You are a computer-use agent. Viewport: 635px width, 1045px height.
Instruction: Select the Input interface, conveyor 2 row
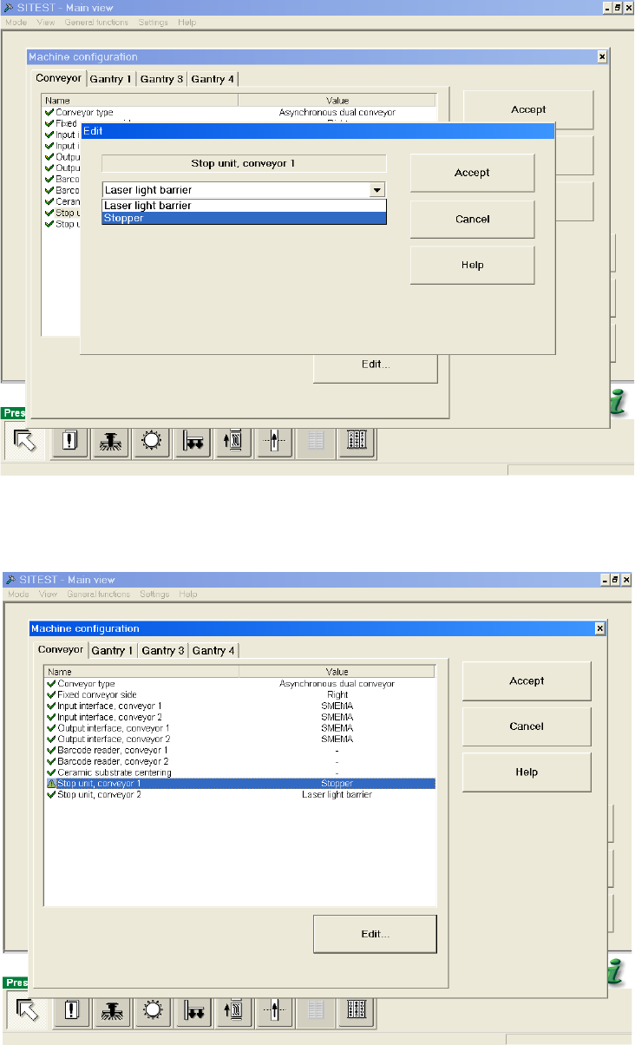[239, 717]
